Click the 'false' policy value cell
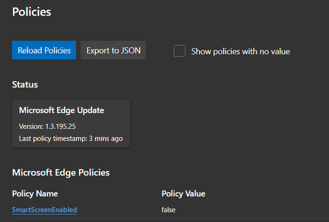Image resolution: width=329 pixels, height=222 pixels. (169, 210)
